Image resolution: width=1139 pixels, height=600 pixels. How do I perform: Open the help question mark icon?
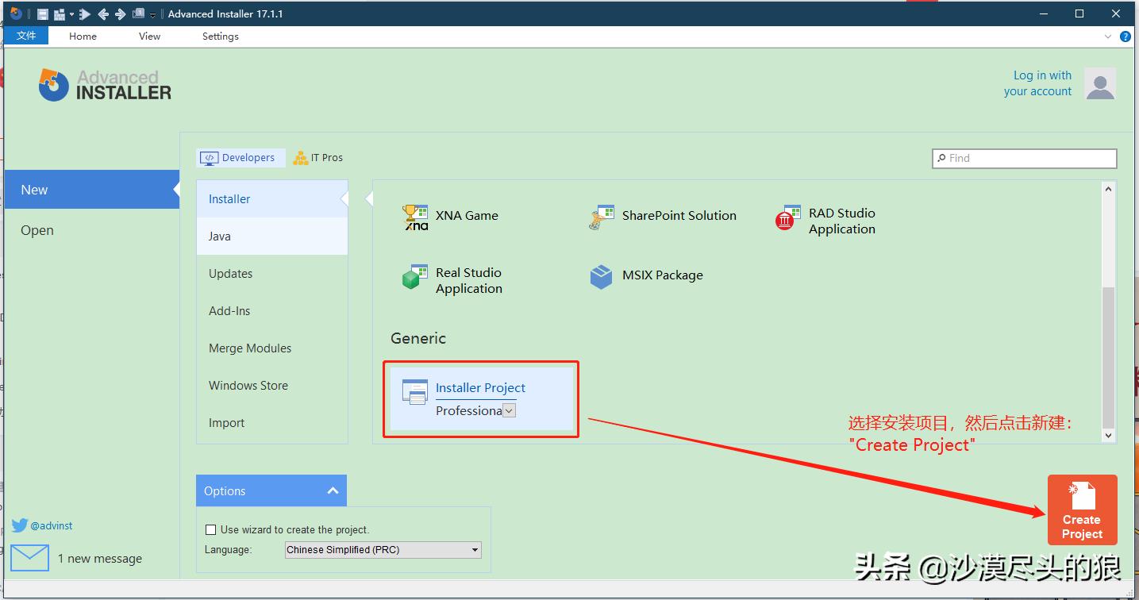coord(1125,37)
